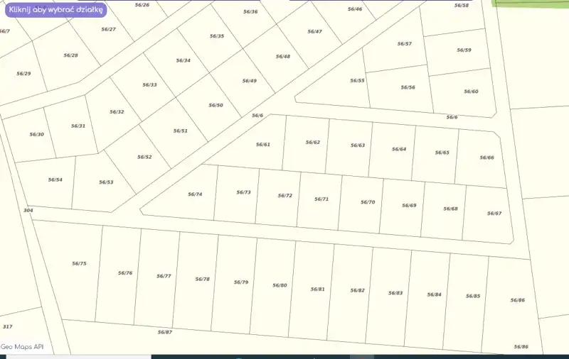Select parcel 56/71
This screenshot has height=359, width=569.
tap(321, 199)
